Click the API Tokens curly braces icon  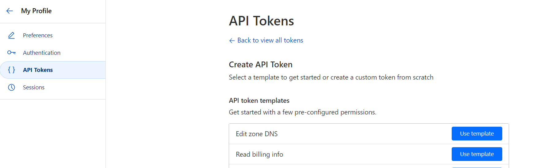pyautogui.click(x=11, y=70)
